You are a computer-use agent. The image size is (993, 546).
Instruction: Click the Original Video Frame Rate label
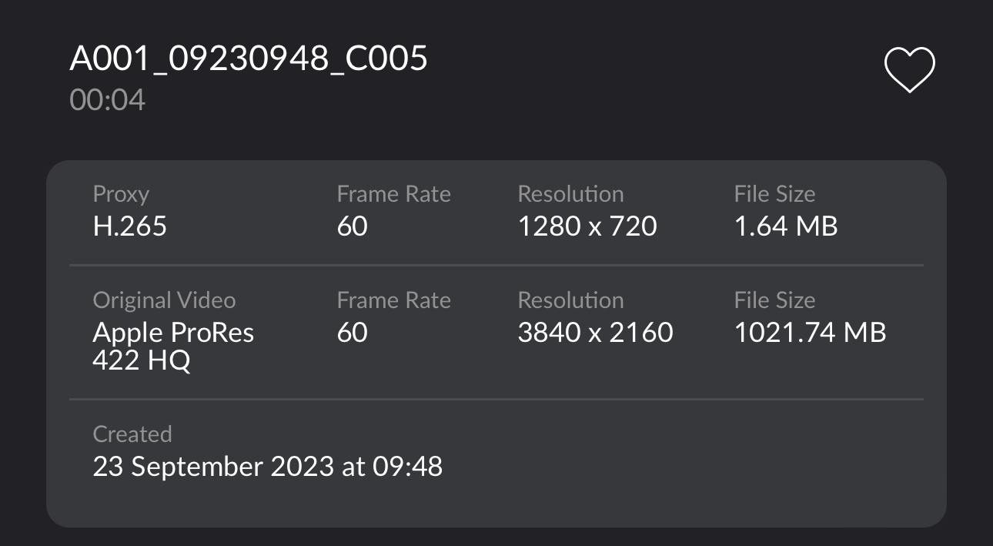[x=393, y=300]
